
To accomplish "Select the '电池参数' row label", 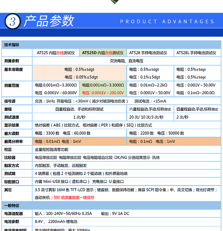I will [x=12, y=221].
